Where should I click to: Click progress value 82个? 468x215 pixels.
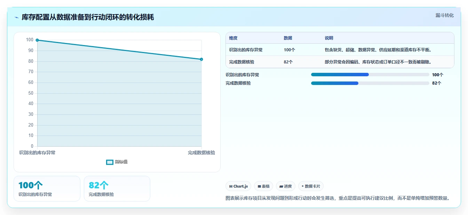tap(437, 83)
